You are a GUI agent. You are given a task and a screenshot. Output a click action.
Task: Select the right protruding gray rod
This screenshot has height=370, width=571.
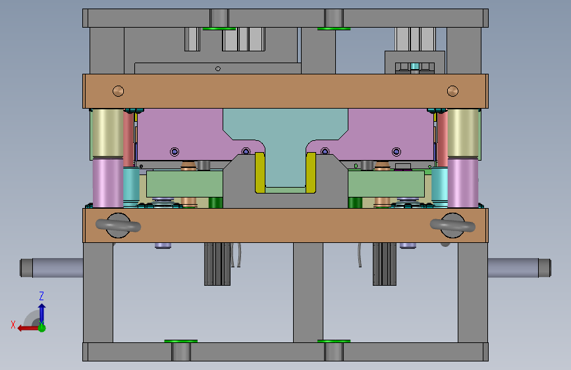pos(519,268)
